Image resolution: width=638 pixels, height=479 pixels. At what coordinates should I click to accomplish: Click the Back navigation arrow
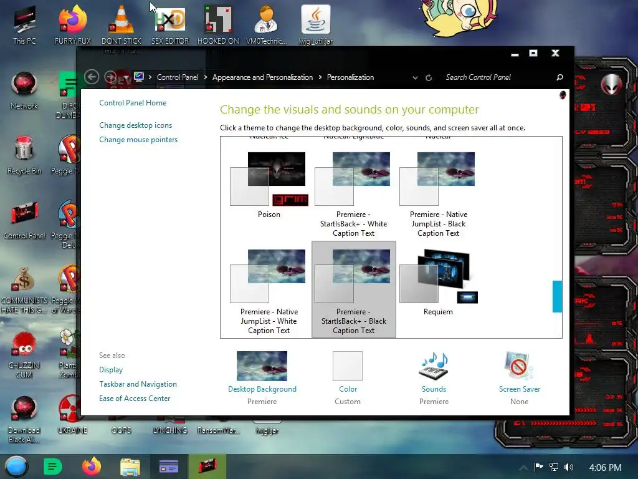(x=92, y=77)
